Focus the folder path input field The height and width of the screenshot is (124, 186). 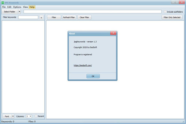tap(92, 11)
